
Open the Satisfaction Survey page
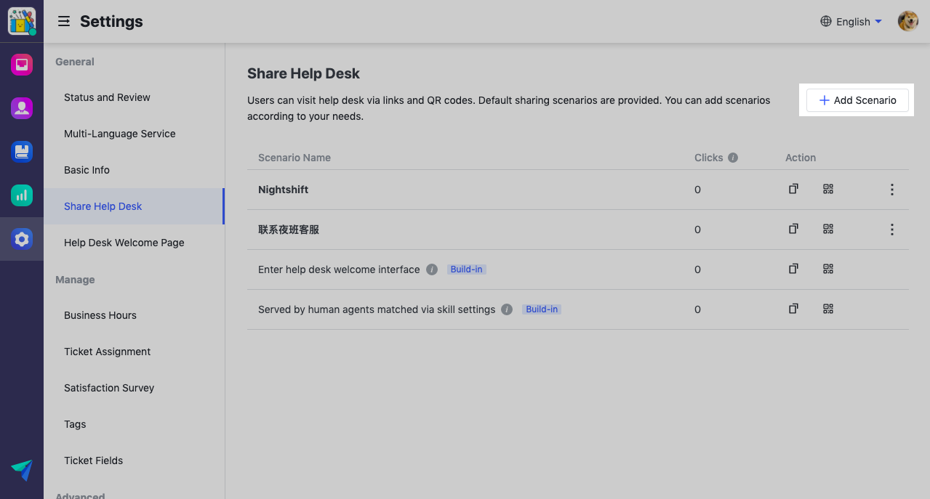click(x=109, y=388)
